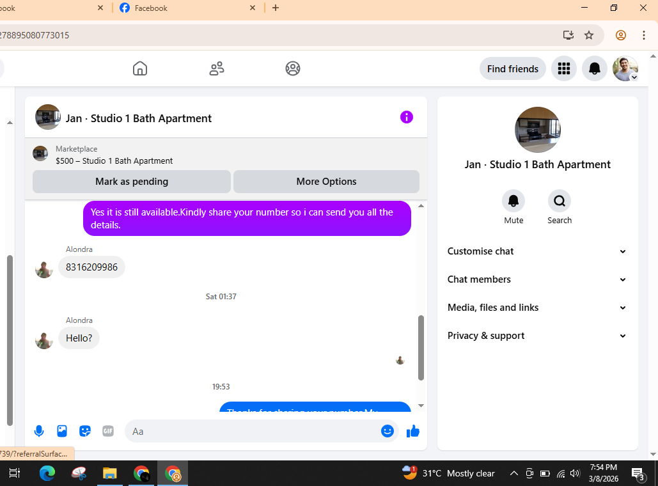Close the Facebook tab
Viewport: 658px width, 486px height.
[x=252, y=8]
